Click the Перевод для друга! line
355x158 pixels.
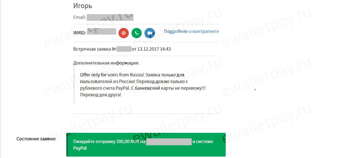coord(101,95)
